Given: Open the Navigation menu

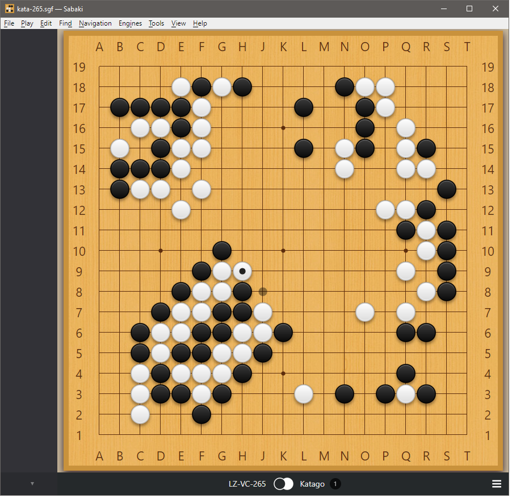Looking at the screenshot, I should click(x=95, y=23).
